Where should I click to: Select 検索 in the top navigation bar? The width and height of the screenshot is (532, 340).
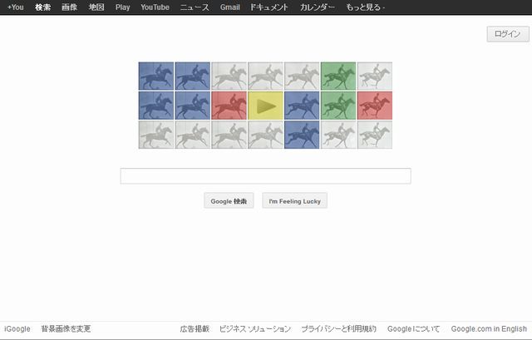[x=42, y=7]
